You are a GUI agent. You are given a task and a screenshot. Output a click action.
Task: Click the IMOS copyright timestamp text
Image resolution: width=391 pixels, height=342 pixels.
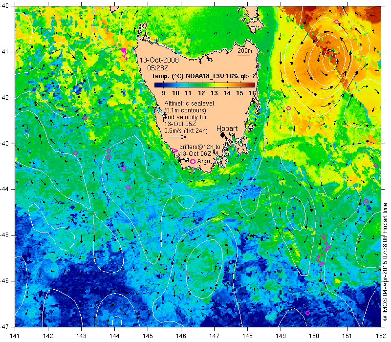pos(385,262)
